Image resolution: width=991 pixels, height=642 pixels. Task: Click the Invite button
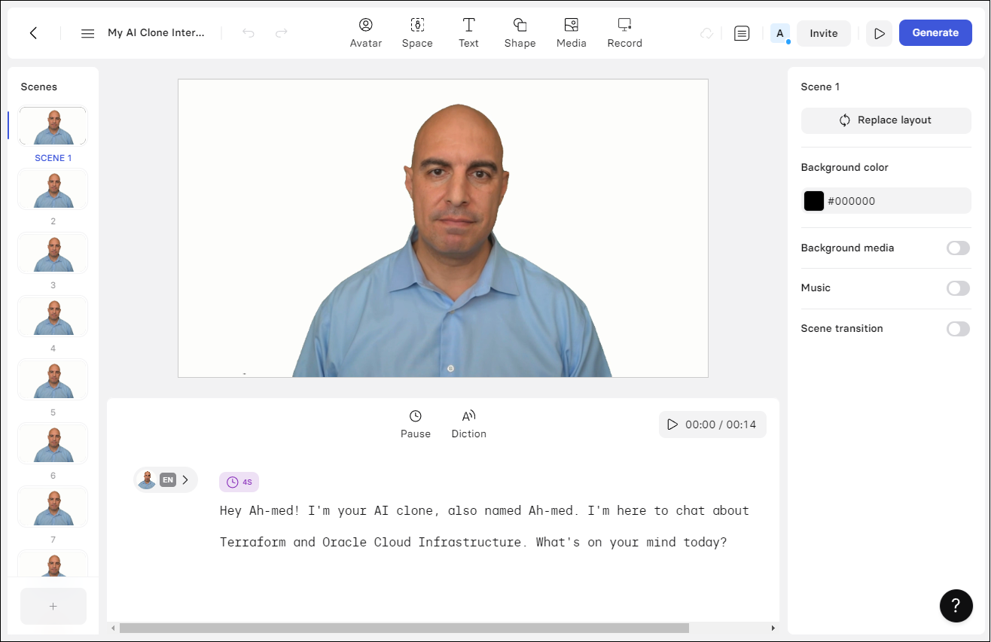click(x=823, y=33)
